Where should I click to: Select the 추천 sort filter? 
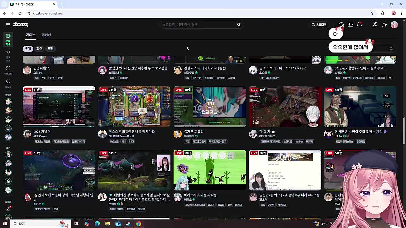51,49
